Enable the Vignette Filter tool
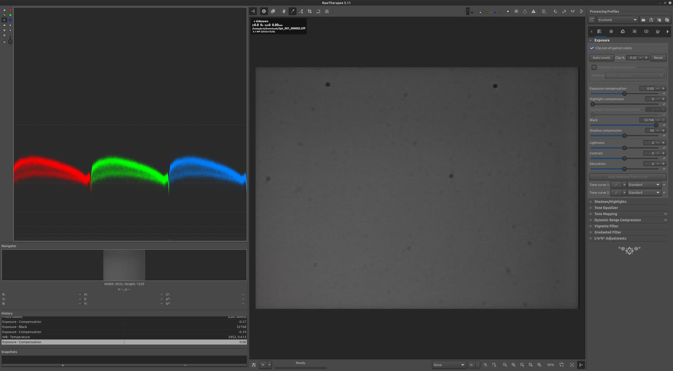The height and width of the screenshot is (371, 673). (591, 226)
